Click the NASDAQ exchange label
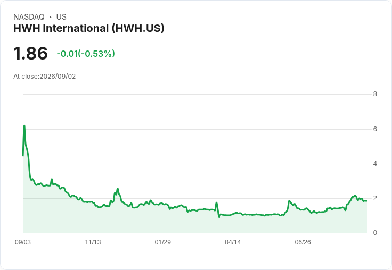Image resolution: width=392 pixels, height=270 pixels. tap(29, 17)
